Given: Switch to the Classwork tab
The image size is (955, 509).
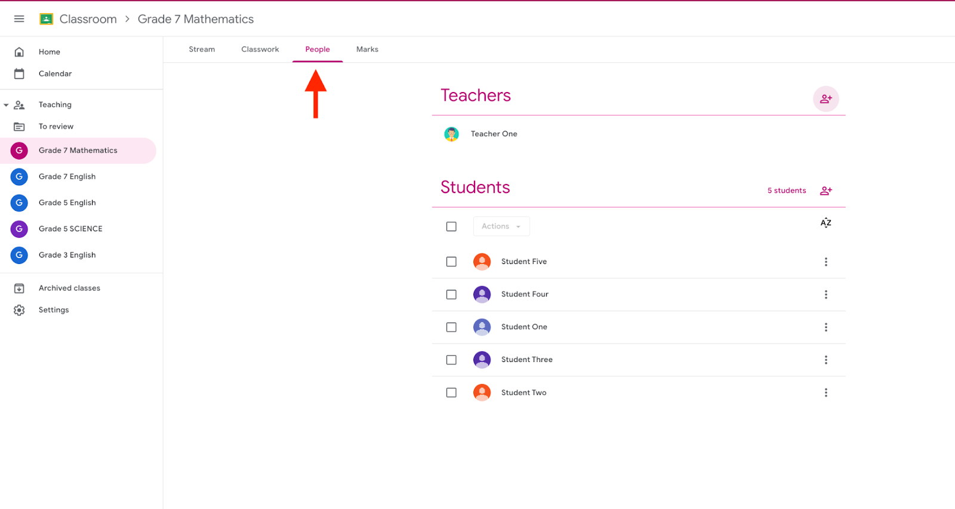Looking at the screenshot, I should (260, 50).
